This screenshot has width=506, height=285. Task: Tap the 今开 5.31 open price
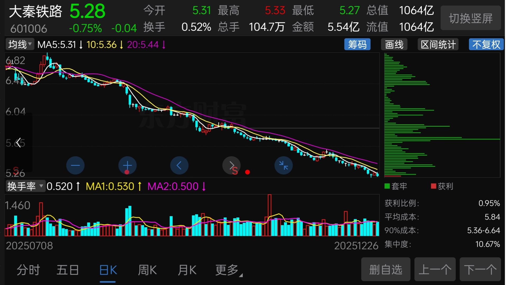(x=202, y=11)
